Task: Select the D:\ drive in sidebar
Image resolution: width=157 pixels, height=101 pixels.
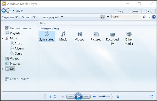Action: click(x=10, y=69)
